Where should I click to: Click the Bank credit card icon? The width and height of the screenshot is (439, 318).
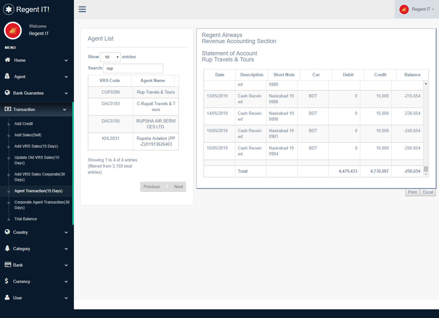(x=8, y=265)
